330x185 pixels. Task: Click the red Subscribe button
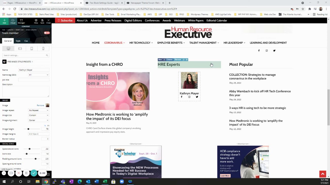point(65,21)
